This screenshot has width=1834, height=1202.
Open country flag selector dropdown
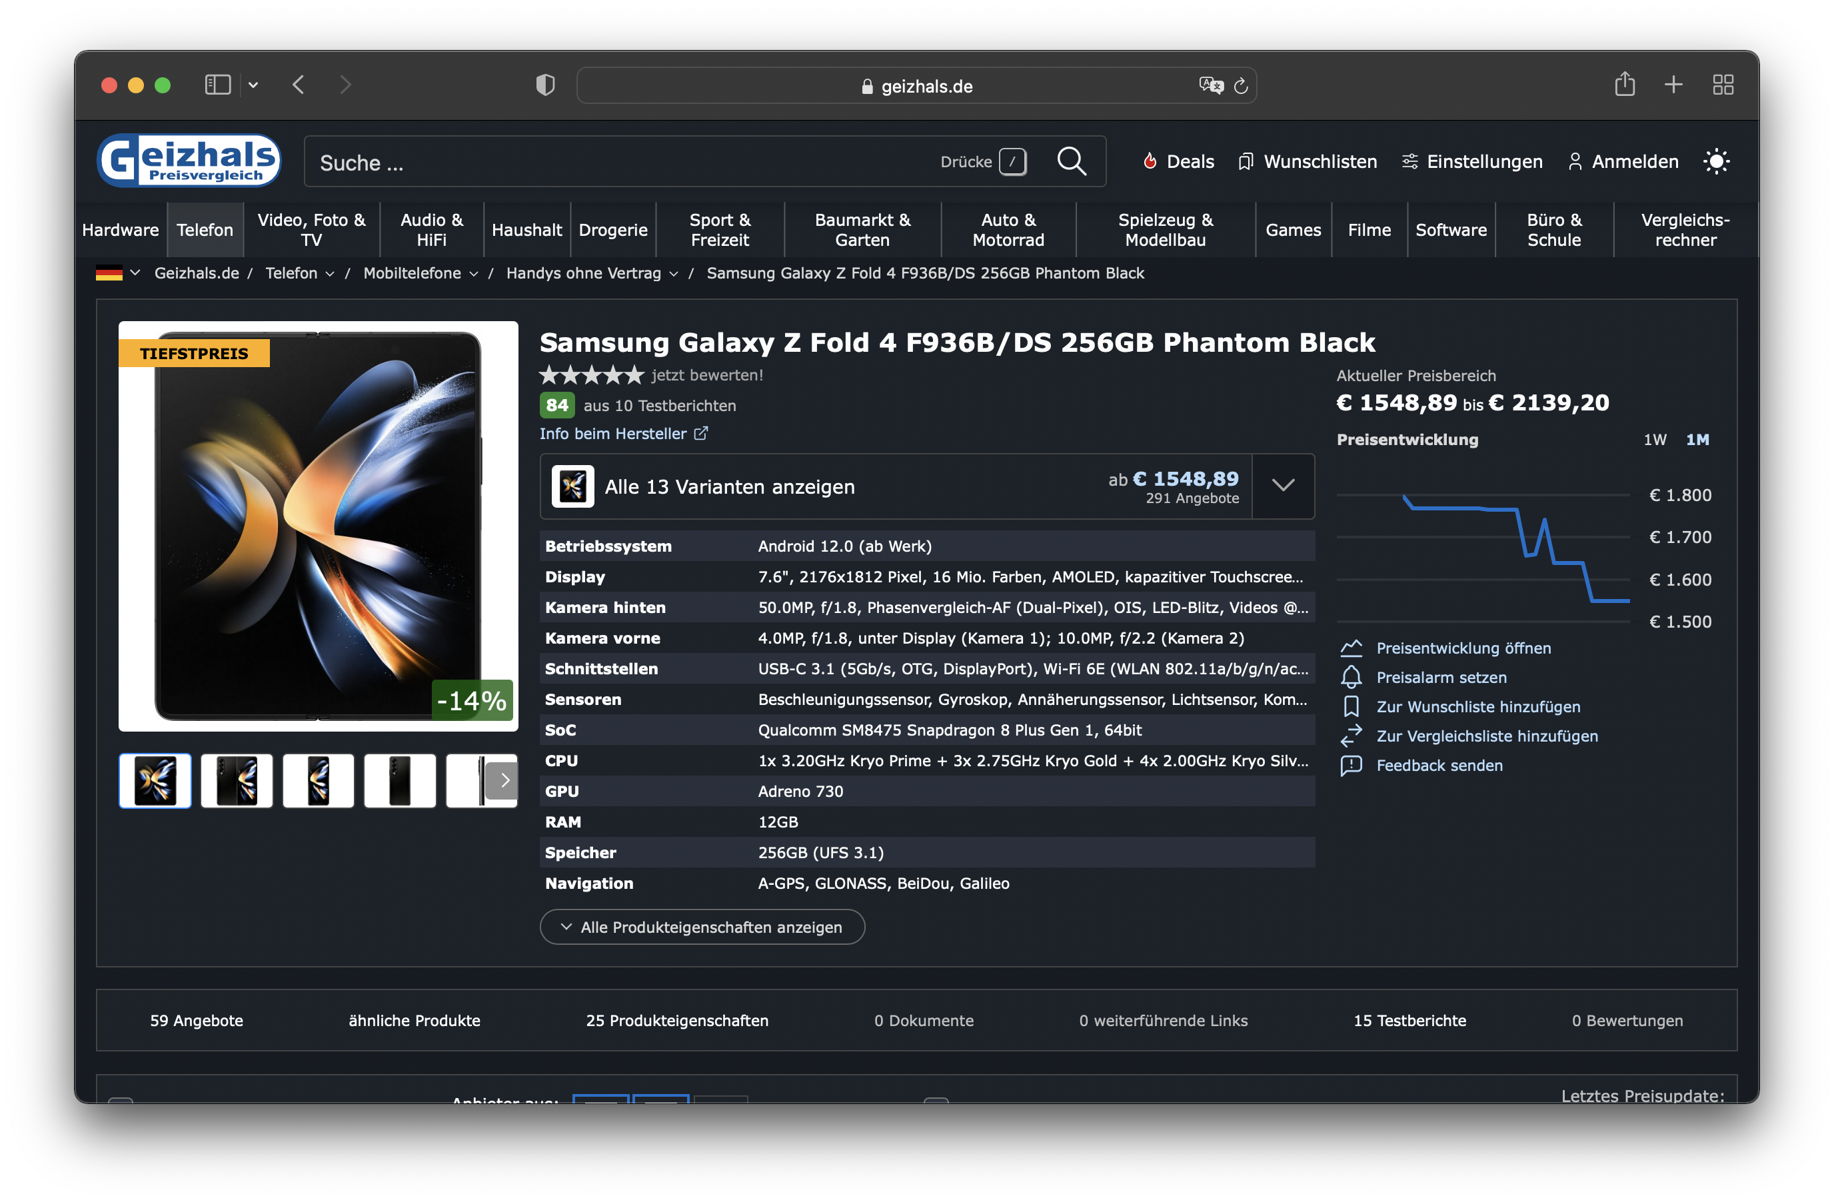click(x=118, y=273)
